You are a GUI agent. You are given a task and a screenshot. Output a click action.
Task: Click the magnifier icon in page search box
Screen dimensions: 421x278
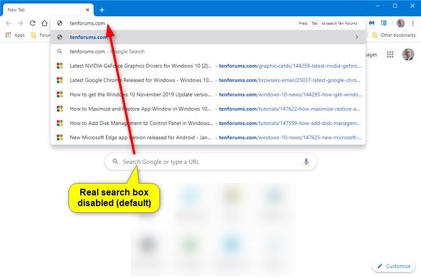[x=115, y=161]
